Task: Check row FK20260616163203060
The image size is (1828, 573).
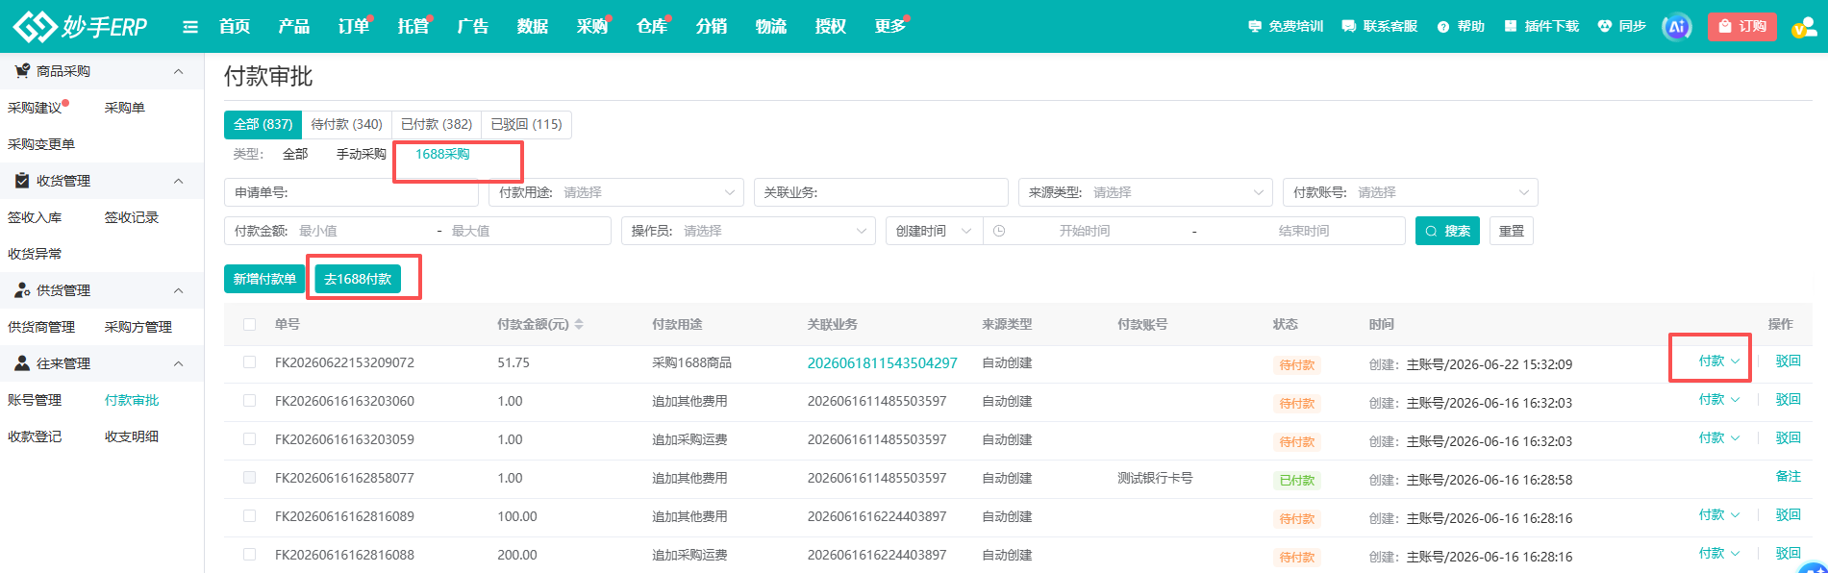Action: [x=250, y=401]
